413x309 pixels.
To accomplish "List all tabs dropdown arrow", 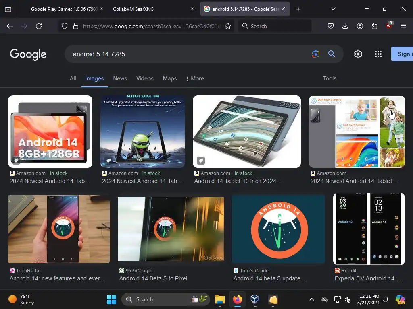I will (x=333, y=9).
